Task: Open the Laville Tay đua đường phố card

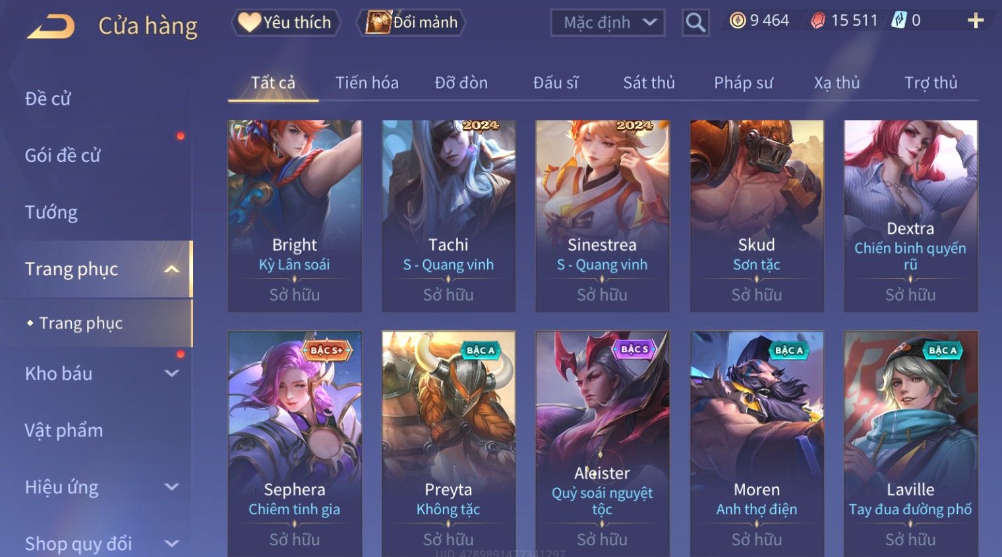Action: 910,443
